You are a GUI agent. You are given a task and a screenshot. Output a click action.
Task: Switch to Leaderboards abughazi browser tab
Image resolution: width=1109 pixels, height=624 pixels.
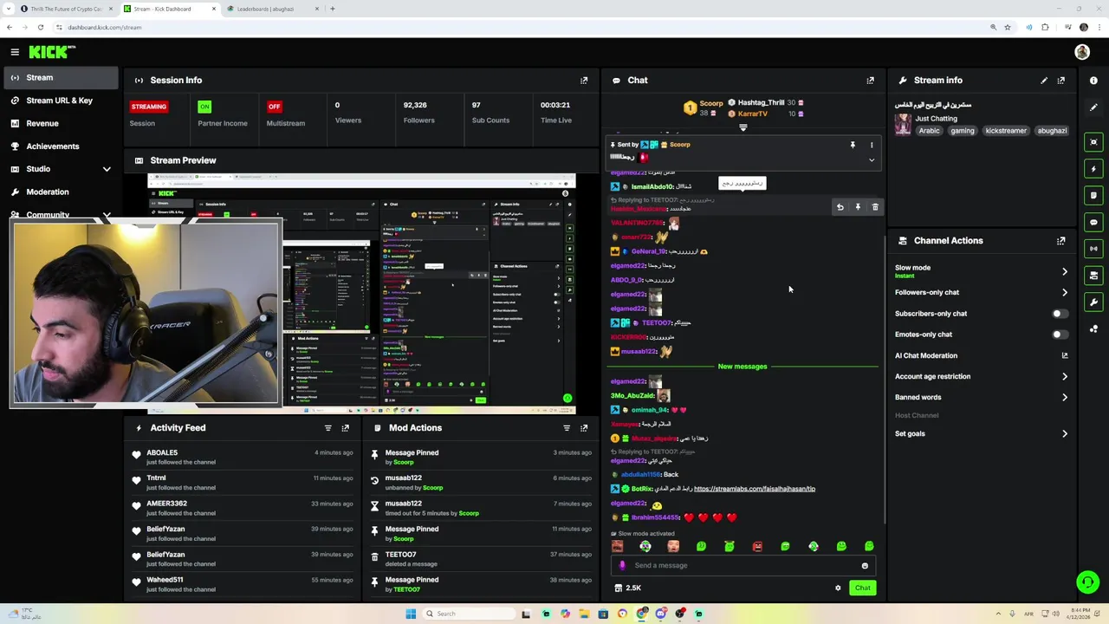click(271, 9)
